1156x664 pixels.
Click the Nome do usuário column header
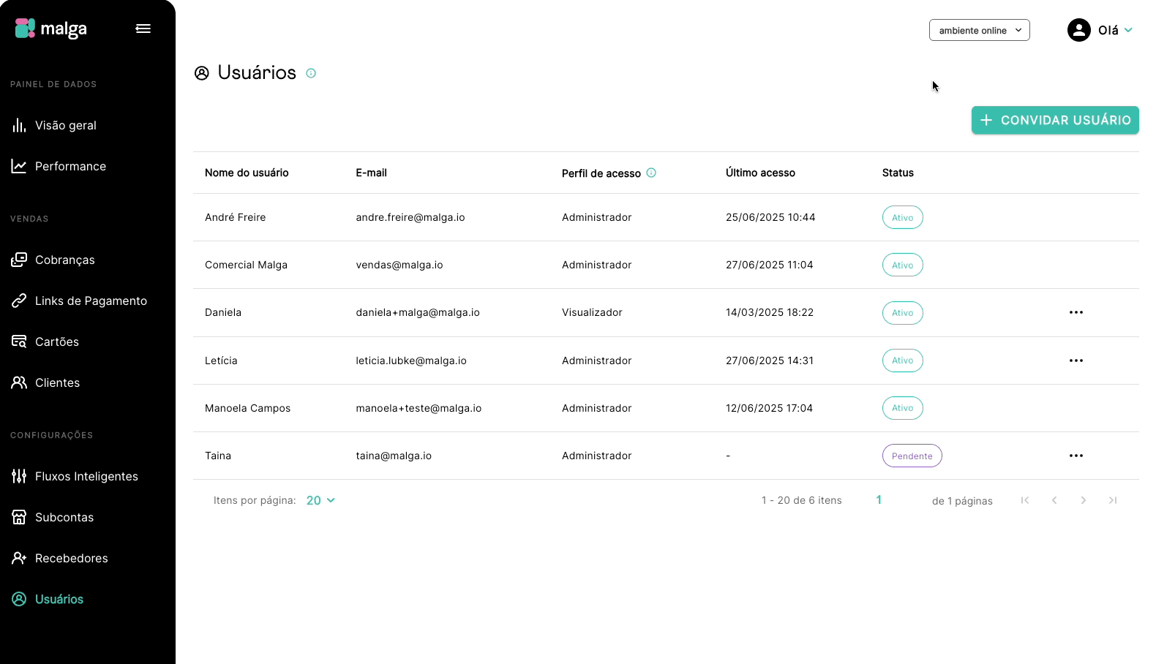[x=247, y=173]
